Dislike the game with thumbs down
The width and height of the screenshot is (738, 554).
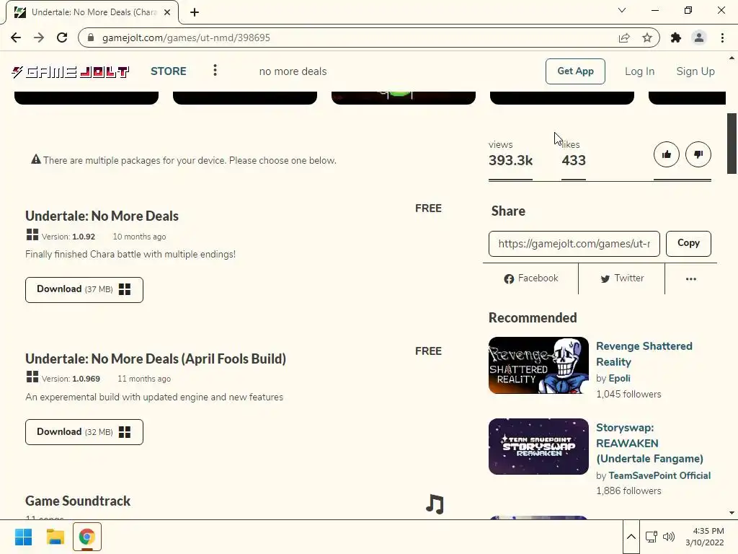point(698,154)
